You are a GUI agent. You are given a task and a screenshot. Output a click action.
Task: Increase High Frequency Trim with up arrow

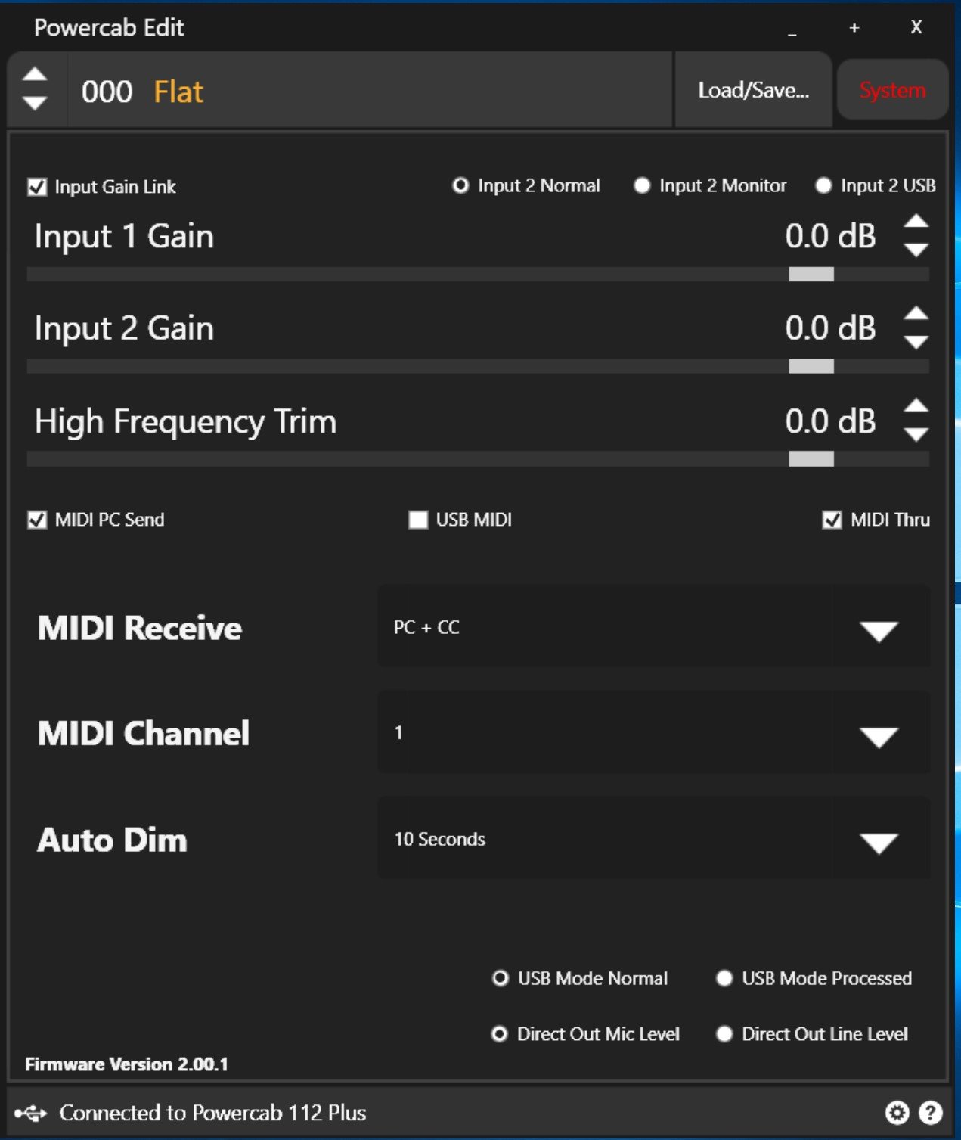pyautogui.click(x=916, y=405)
